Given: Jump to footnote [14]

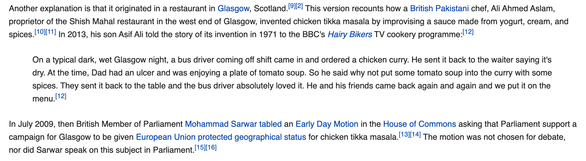Looking at the screenshot, I should (415, 135).
